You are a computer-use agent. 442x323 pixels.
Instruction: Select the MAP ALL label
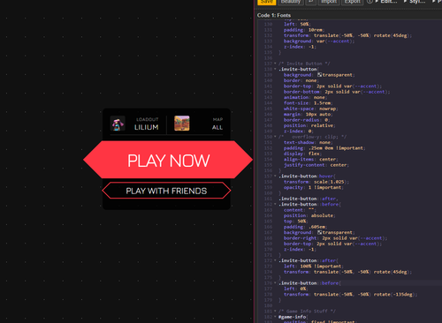[217, 124]
